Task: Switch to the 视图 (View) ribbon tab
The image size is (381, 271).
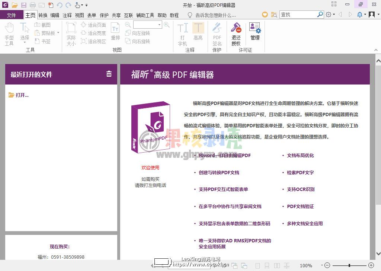Action: [x=80, y=15]
